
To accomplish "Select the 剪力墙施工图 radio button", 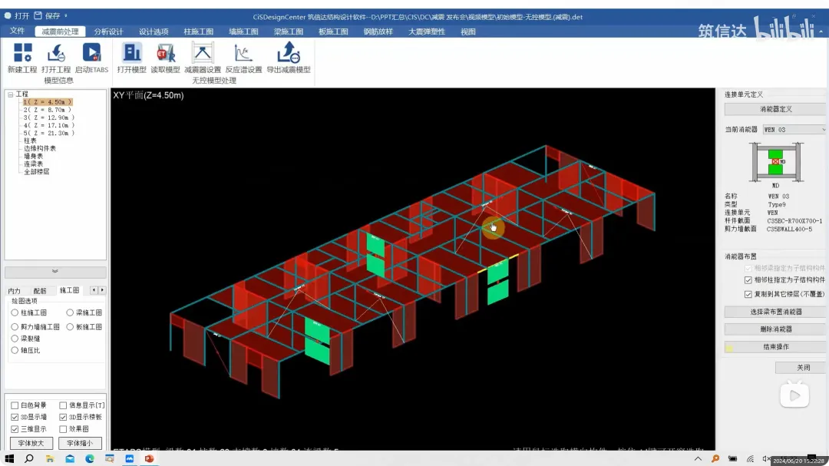I will click(x=15, y=327).
